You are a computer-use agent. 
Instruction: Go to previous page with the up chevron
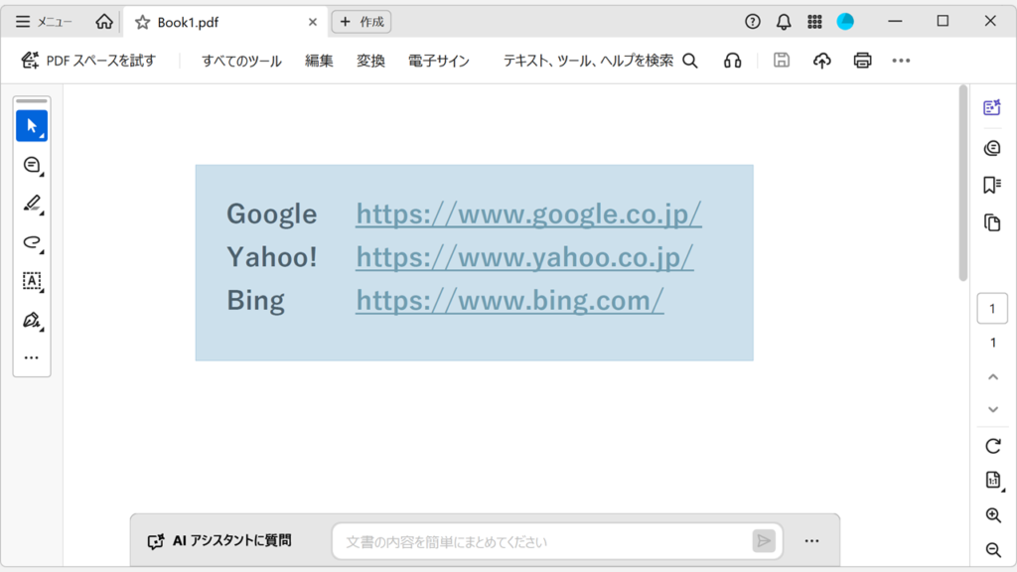[x=993, y=376]
